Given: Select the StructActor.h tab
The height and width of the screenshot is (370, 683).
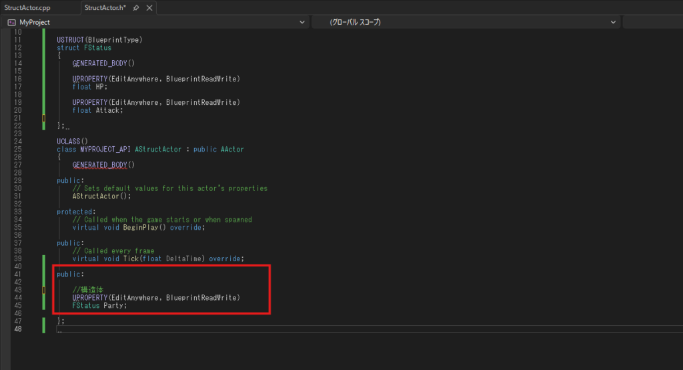Looking at the screenshot, I should pos(105,7).
